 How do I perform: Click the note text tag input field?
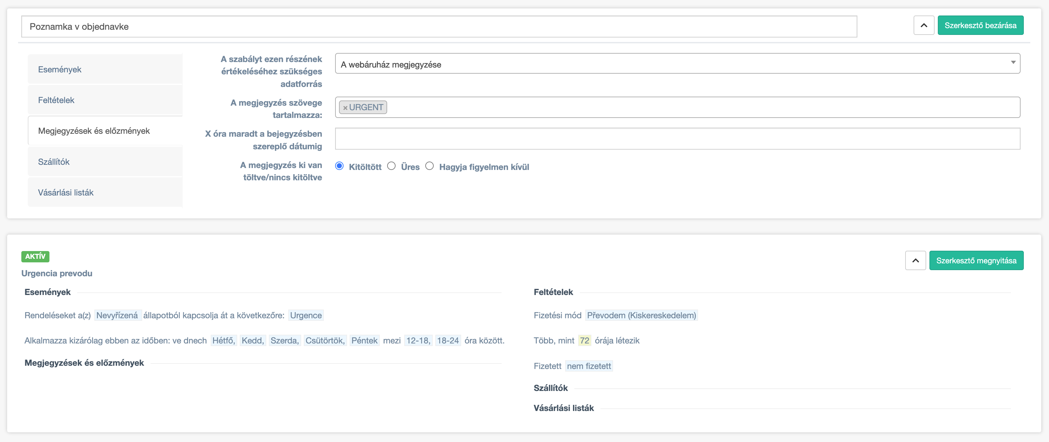677,108
